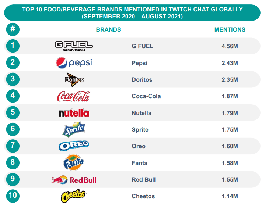Click the Red Bull logo
276x211 pixels.
coord(74,179)
